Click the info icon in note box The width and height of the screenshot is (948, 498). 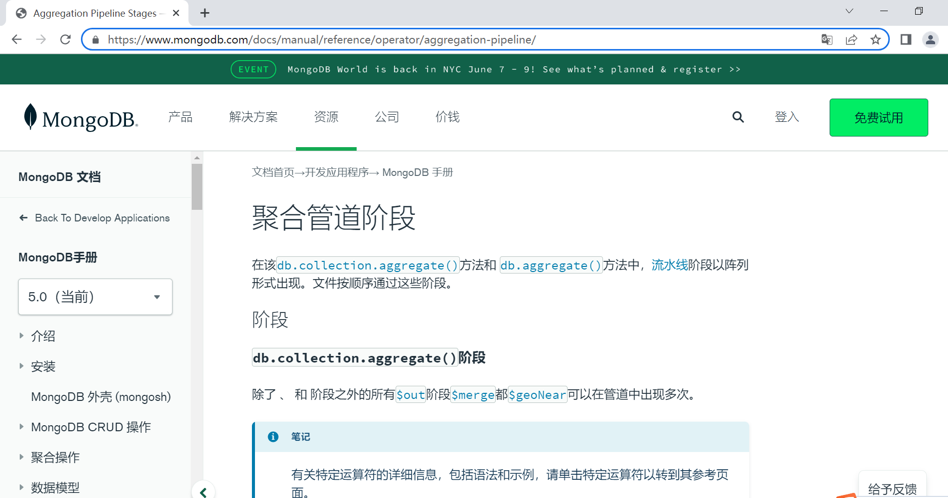(273, 437)
